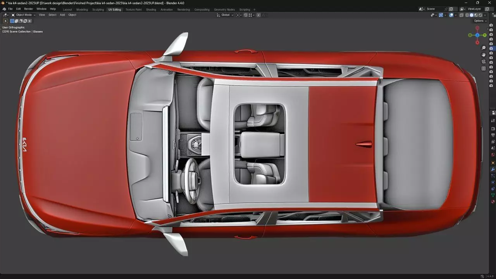Screen dimensions: 496x279
Task: Open the scene browse dropdown icon
Action: point(422,9)
